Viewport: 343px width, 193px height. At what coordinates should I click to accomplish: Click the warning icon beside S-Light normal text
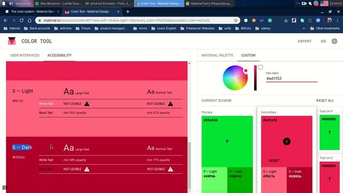pyautogui.click(x=170, y=103)
